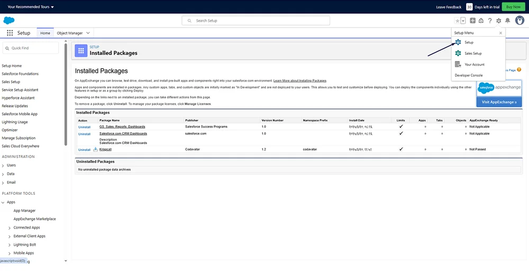Open the App Launcher grid icon

coord(10,33)
